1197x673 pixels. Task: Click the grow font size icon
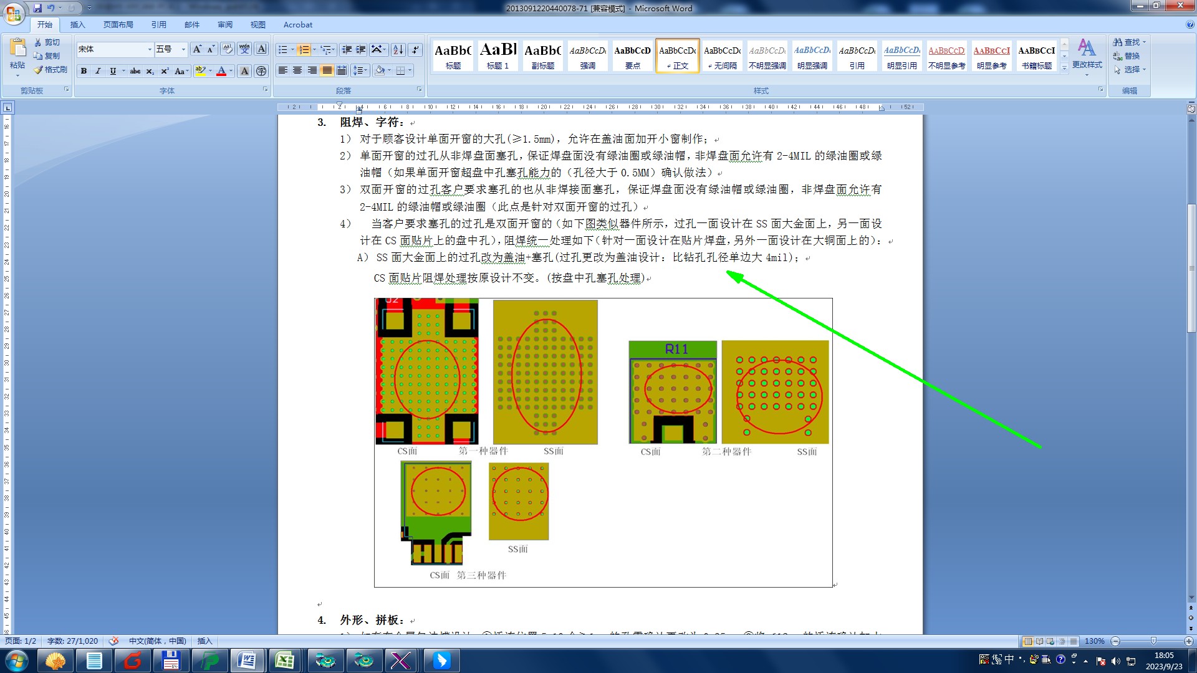coord(197,49)
